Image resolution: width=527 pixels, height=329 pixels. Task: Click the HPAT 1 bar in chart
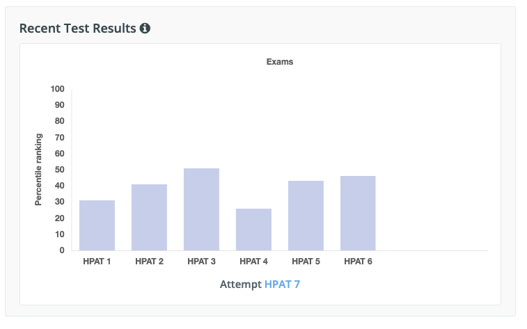point(97,225)
